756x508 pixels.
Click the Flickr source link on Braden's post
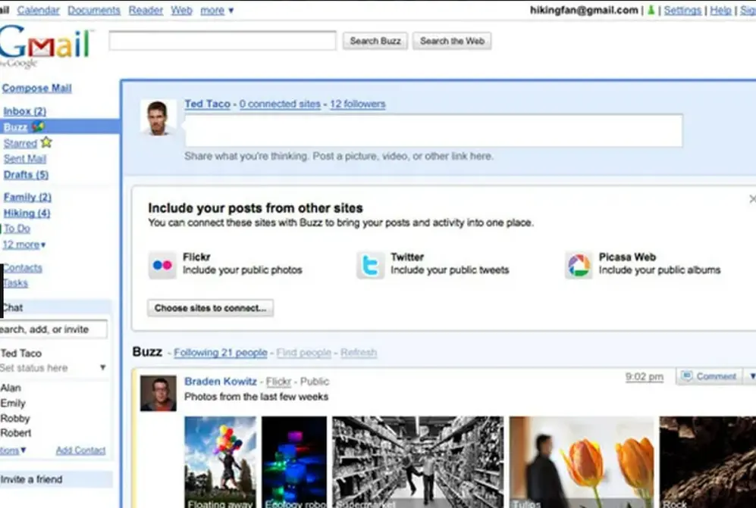click(279, 382)
